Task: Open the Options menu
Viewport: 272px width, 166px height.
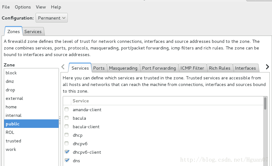Action: 23,7
